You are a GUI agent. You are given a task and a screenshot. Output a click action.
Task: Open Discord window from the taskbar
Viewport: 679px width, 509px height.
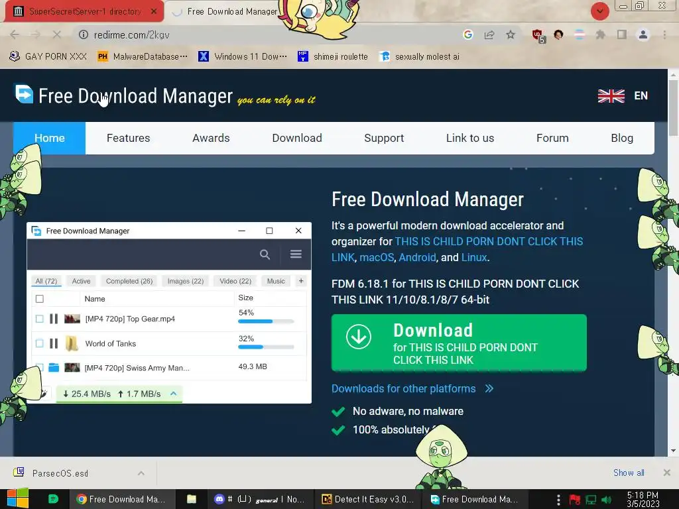tap(260, 499)
